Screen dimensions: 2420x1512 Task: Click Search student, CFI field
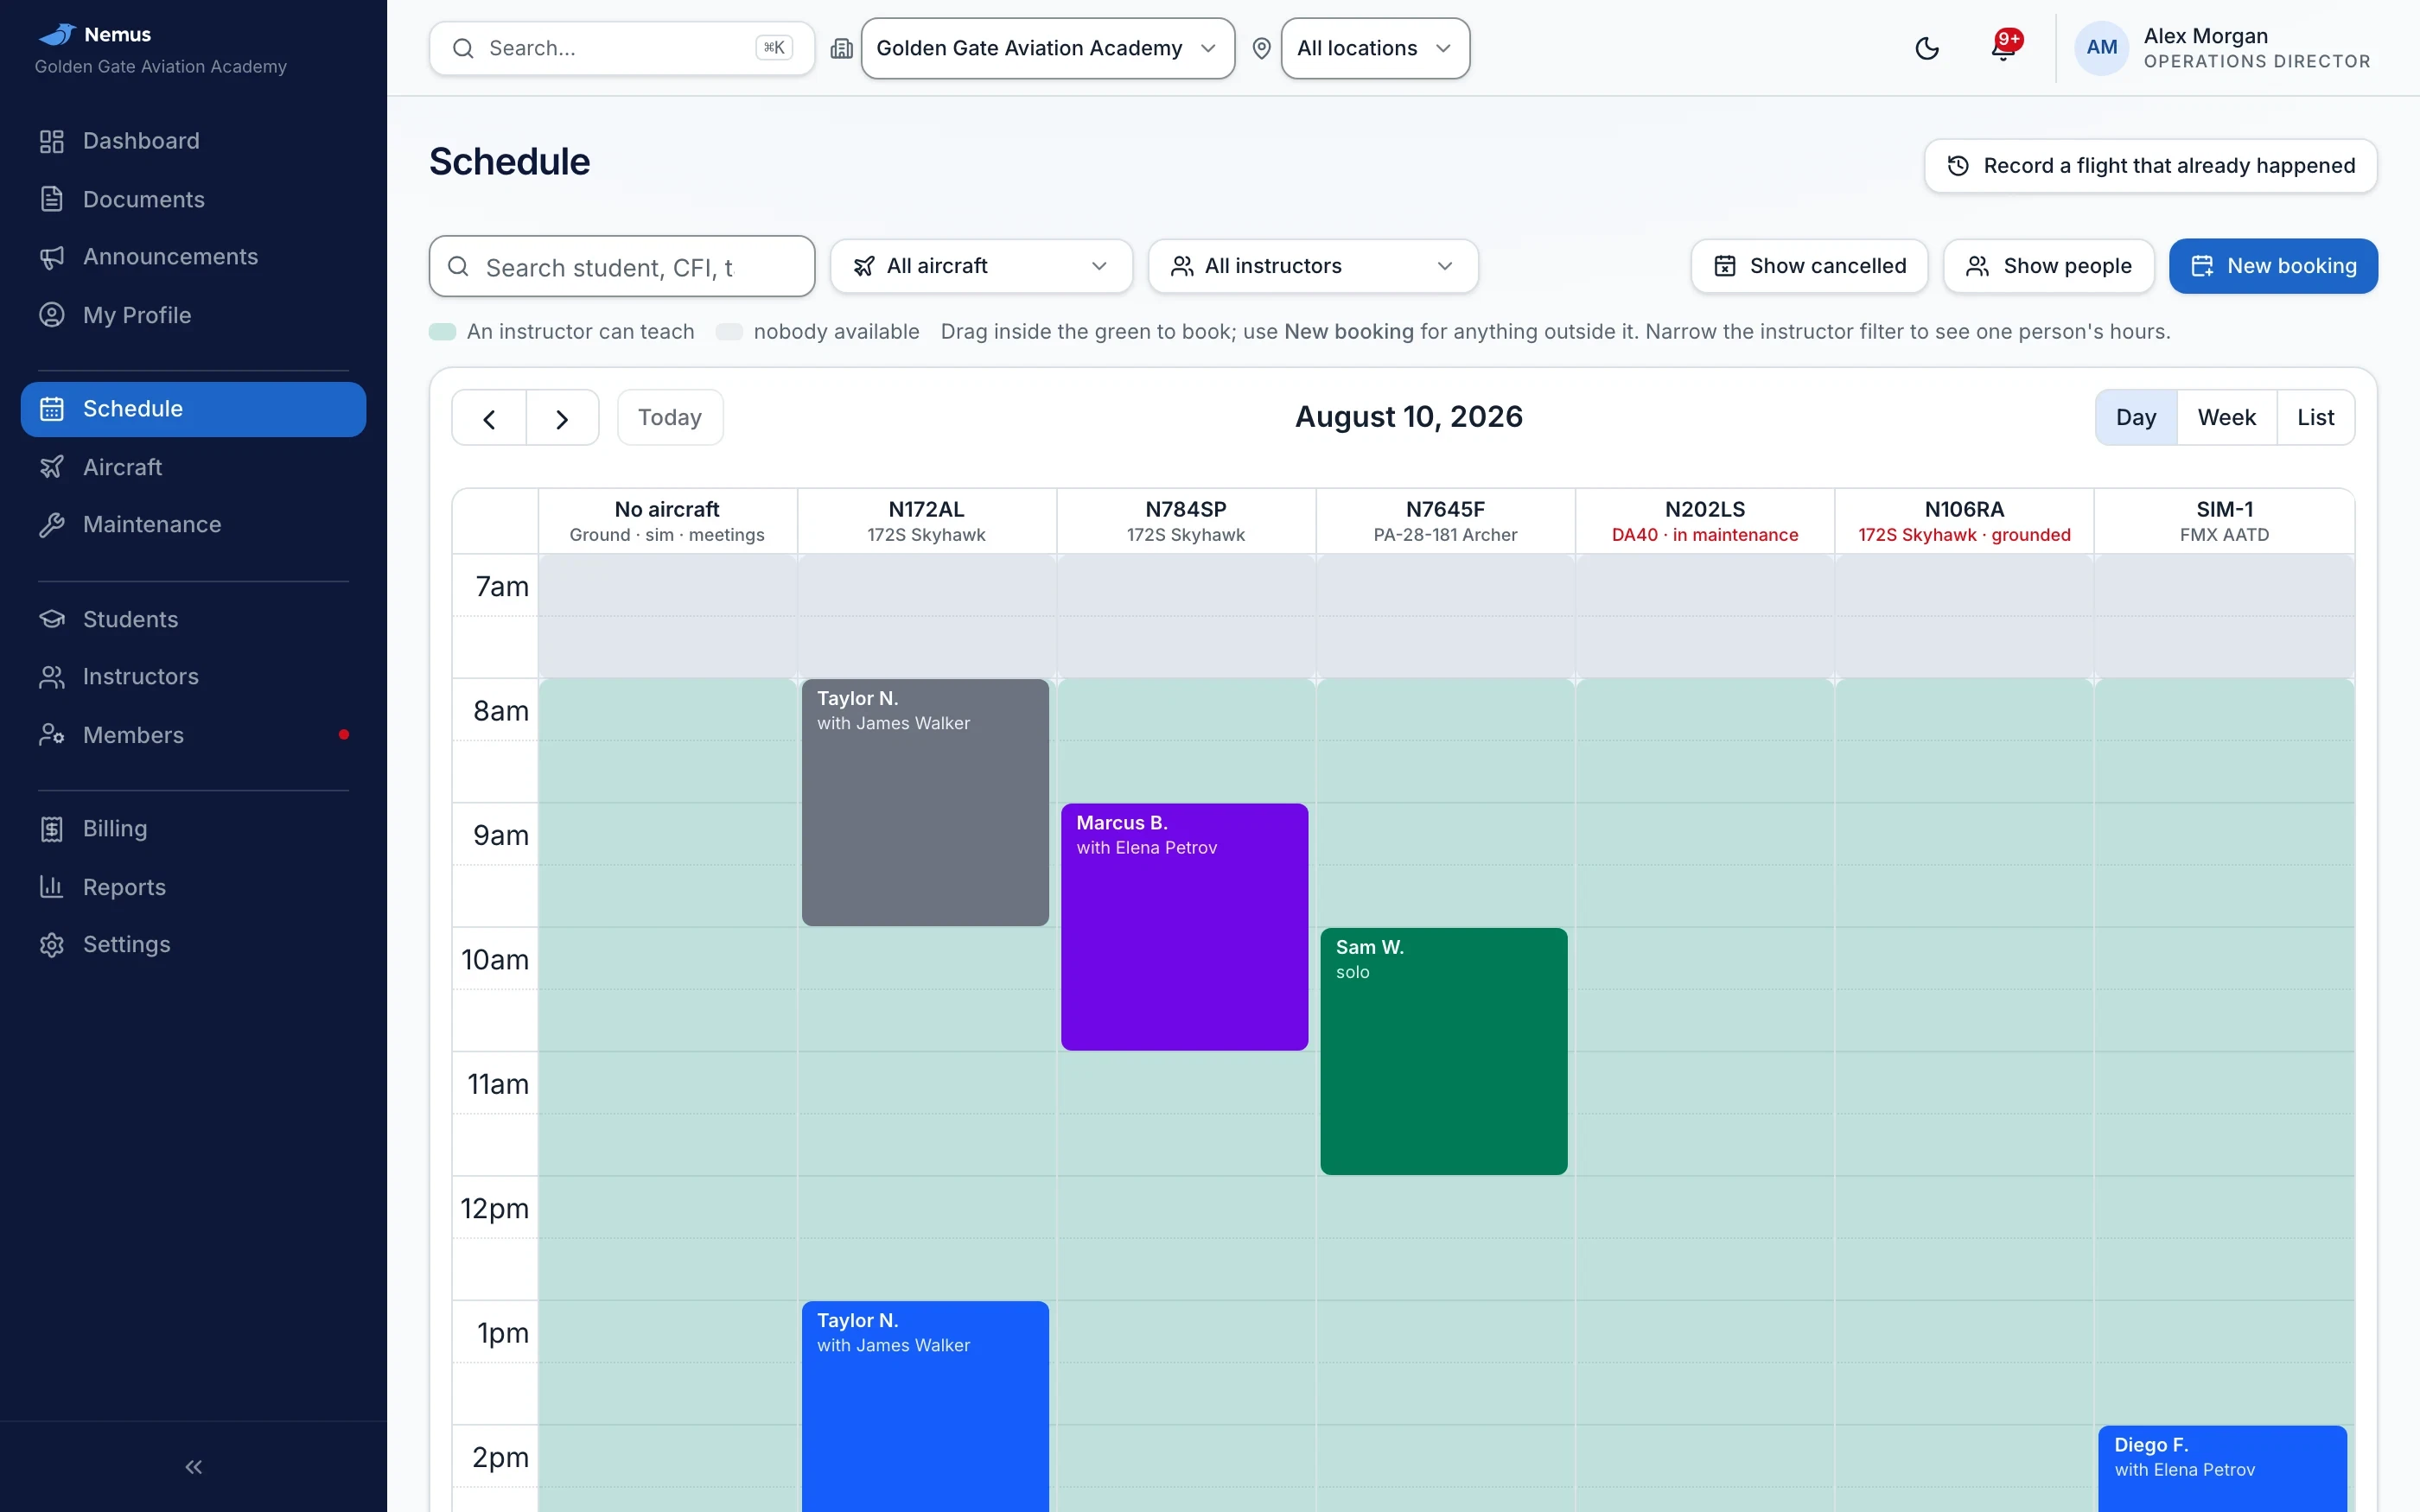(621, 266)
